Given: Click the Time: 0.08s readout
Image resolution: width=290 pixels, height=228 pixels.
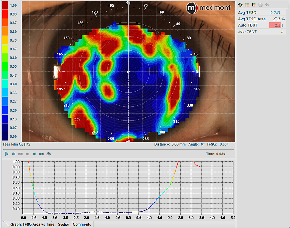Looking at the screenshot, I should click(215, 154).
